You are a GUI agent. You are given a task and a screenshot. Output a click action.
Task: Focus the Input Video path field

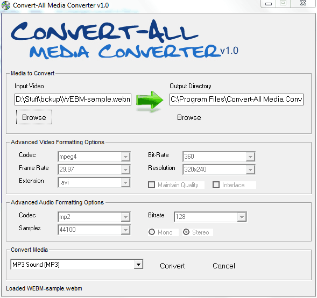point(73,99)
